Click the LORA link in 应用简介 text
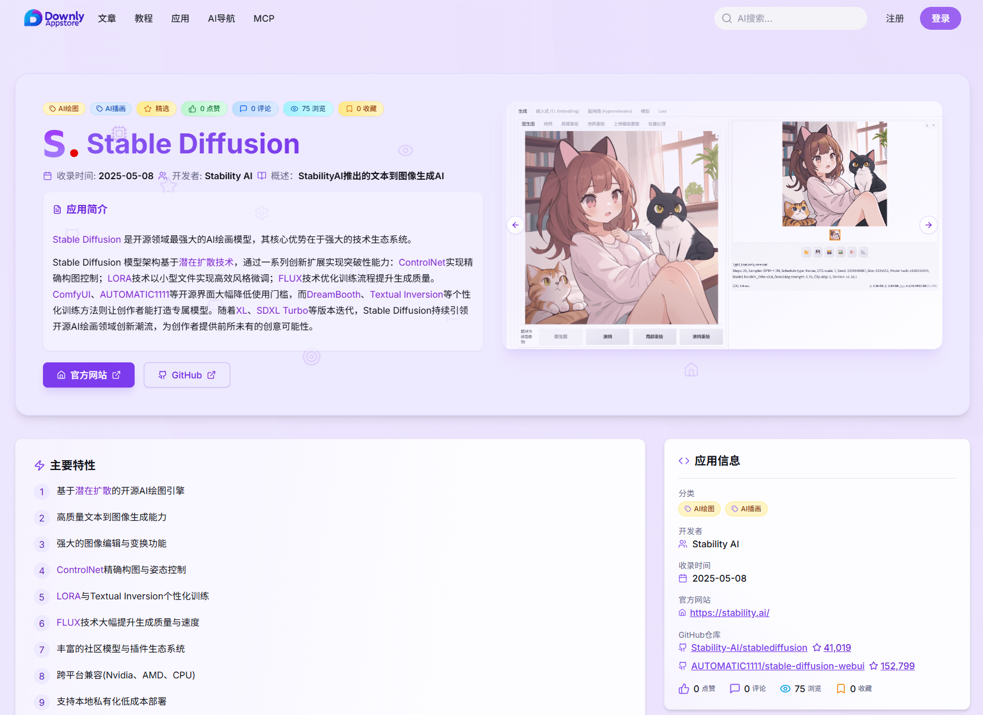983x715 pixels. 120,278
